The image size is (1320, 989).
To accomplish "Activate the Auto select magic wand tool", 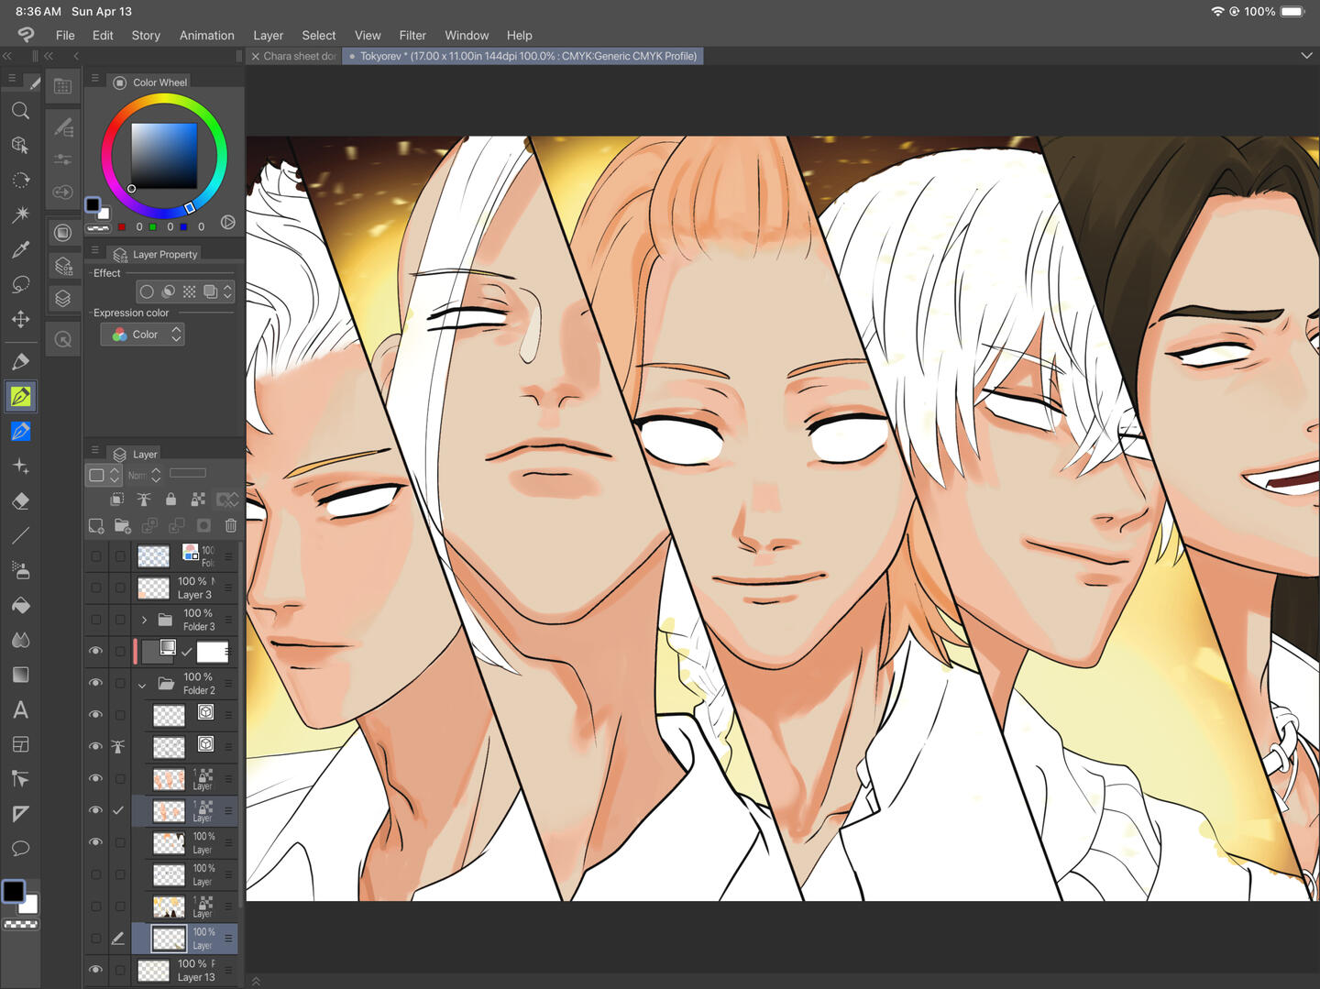I will [20, 214].
